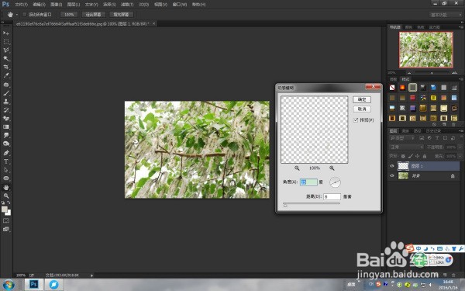Open workspace switcher dropdown top right
Image resolution: width=465 pixels, height=291 pixels.
click(446, 15)
